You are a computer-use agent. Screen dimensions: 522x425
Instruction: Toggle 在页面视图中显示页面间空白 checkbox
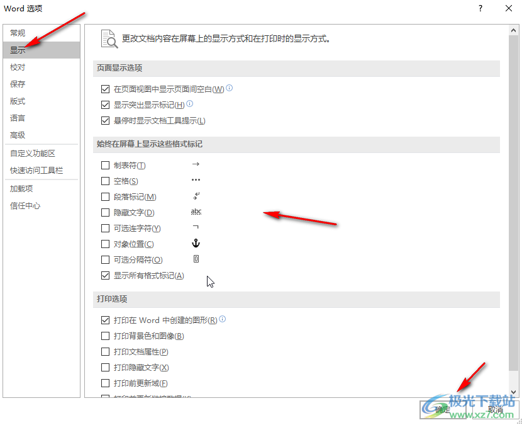(105, 89)
